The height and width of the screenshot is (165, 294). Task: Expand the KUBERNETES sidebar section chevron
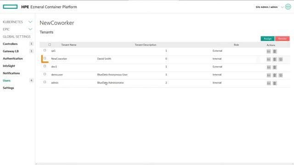pos(30,22)
